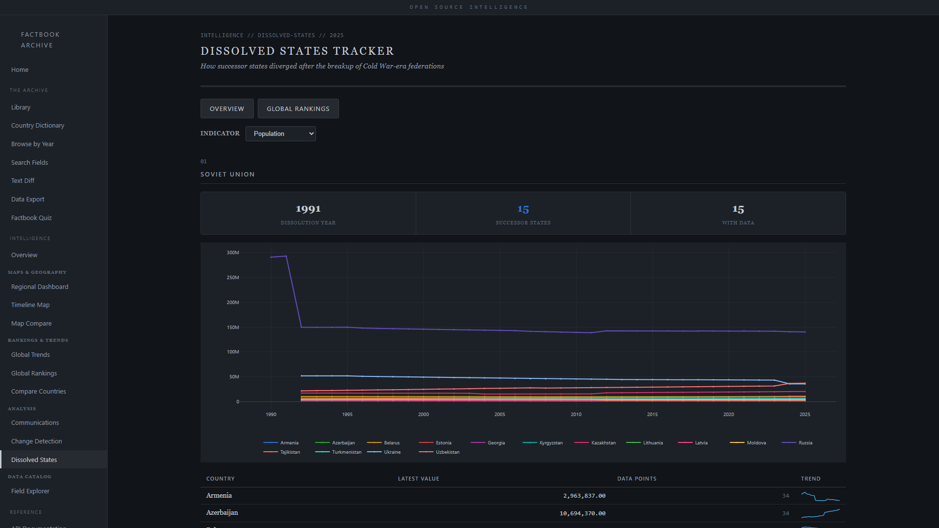Screen dimensions: 939x528
Task: Switch to the Overview tab
Action: [x=227, y=109]
